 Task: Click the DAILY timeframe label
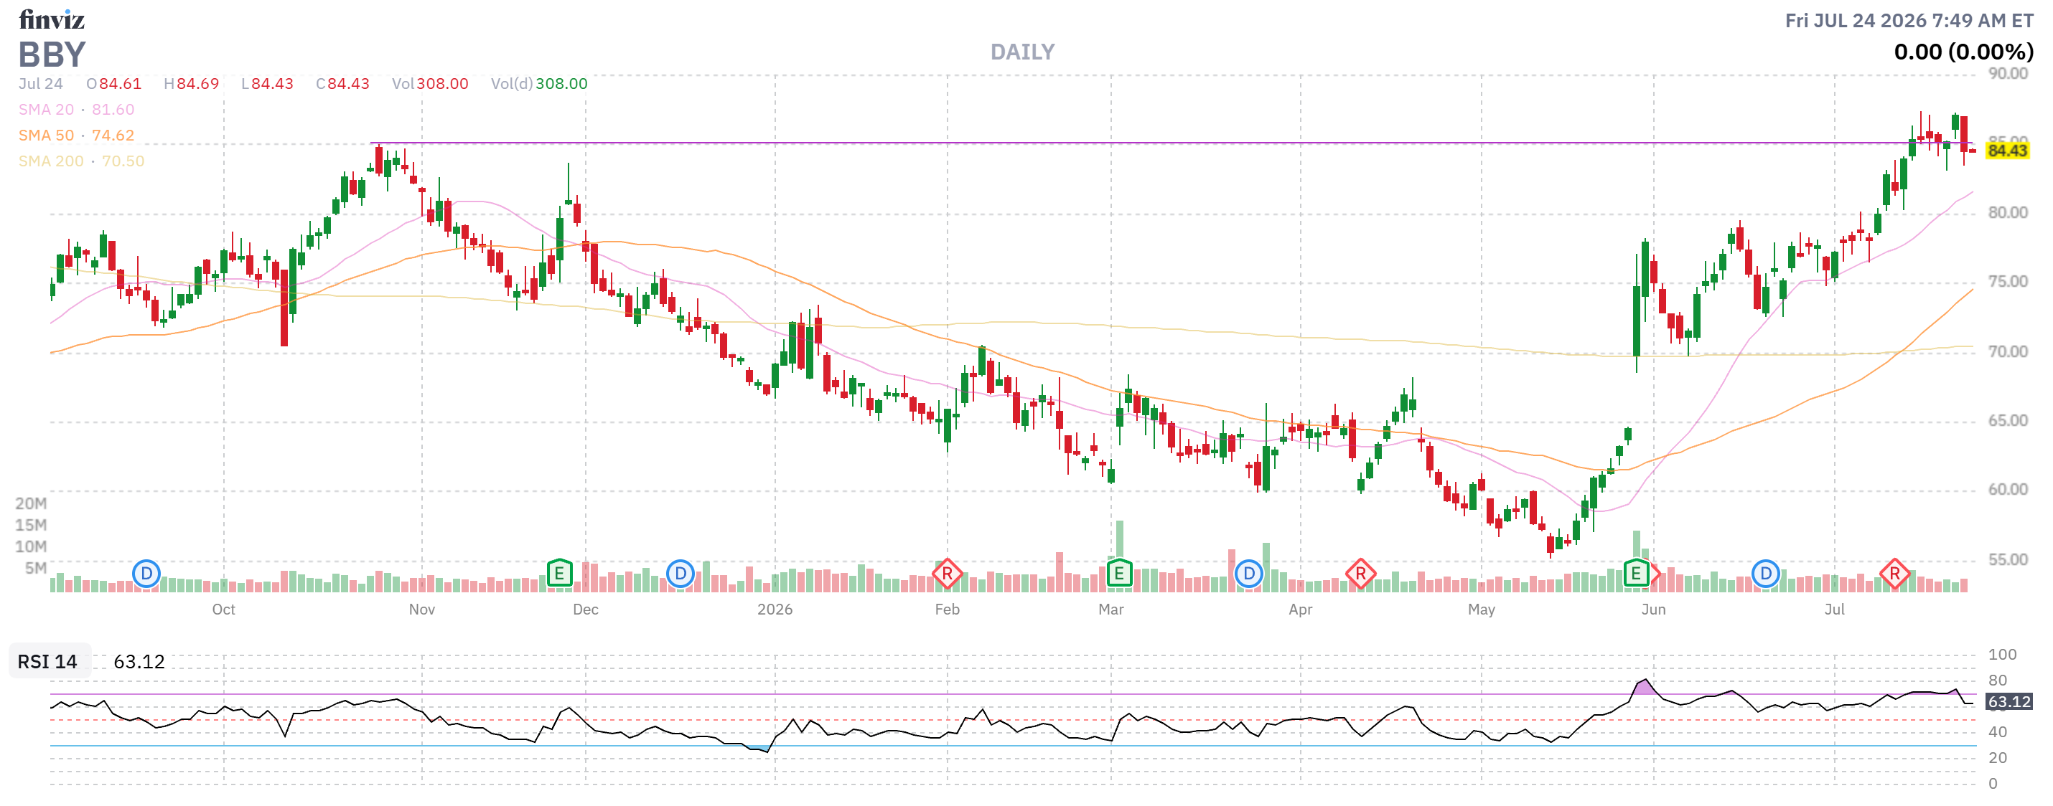1022,52
